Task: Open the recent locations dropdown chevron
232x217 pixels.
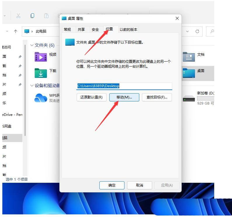Action: click(7, 31)
